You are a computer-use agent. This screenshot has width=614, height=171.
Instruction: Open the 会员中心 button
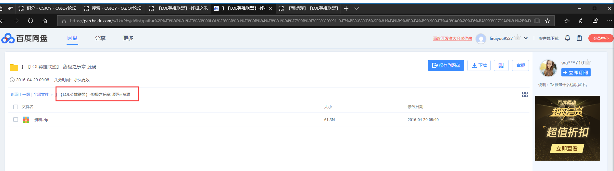tap(601, 38)
